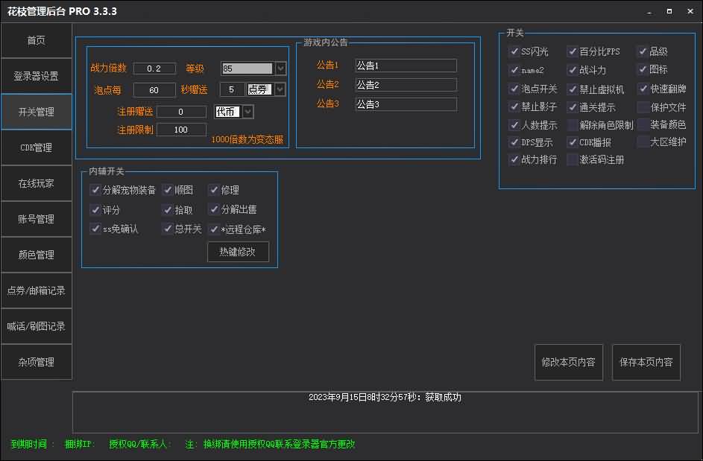The height and width of the screenshot is (461, 703).
Task: Uncheck 分解宠物装备 in 内辅开关
Action: [95, 190]
